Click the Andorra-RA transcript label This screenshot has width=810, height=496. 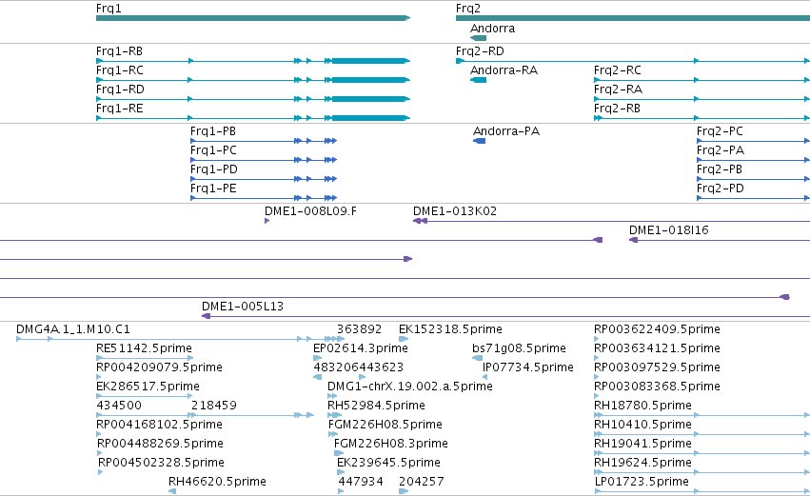pos(504,70)
